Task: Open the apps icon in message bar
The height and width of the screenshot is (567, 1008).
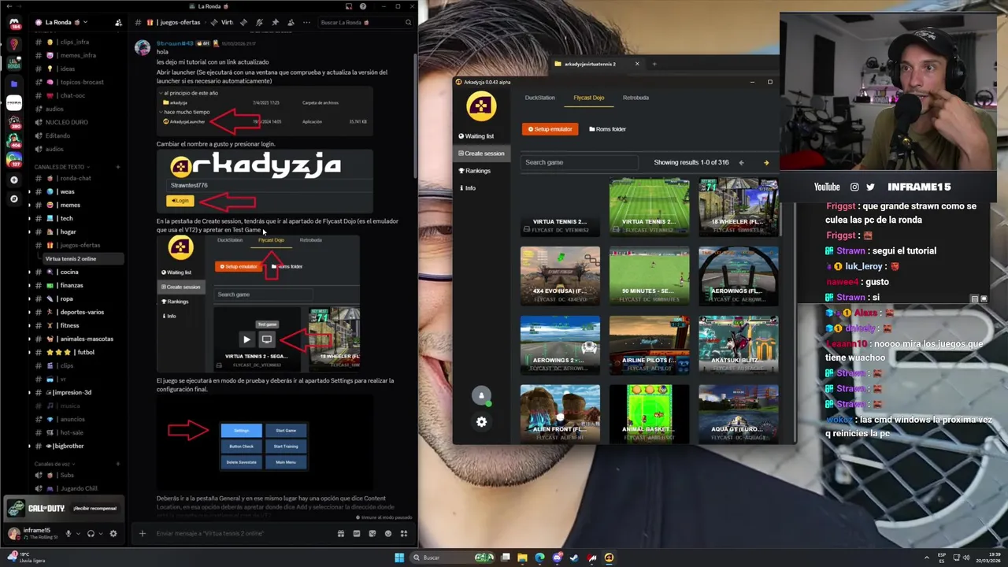Action: pyautogui.click(x=404, y=533)
